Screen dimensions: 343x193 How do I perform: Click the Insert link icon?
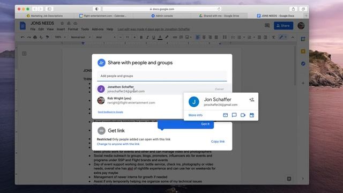175,37
